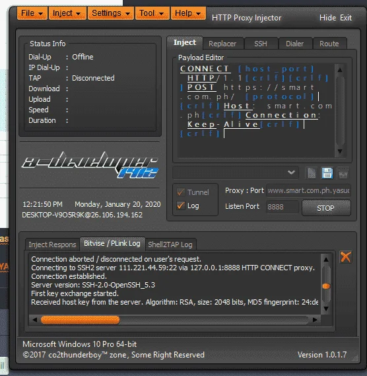Screen dimensions: 367x376
Task: Switch to the Route tab
Action: click(x=329, y=44)
